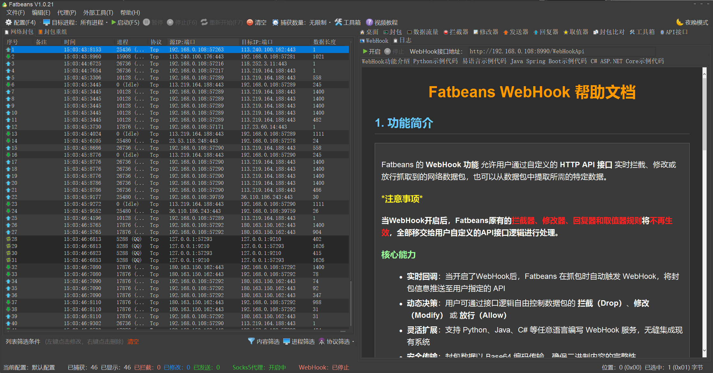Open the 修改器 modifier panel
This screenshot has height=373, width=713.
pyautogui.click(x=488, y=32)
